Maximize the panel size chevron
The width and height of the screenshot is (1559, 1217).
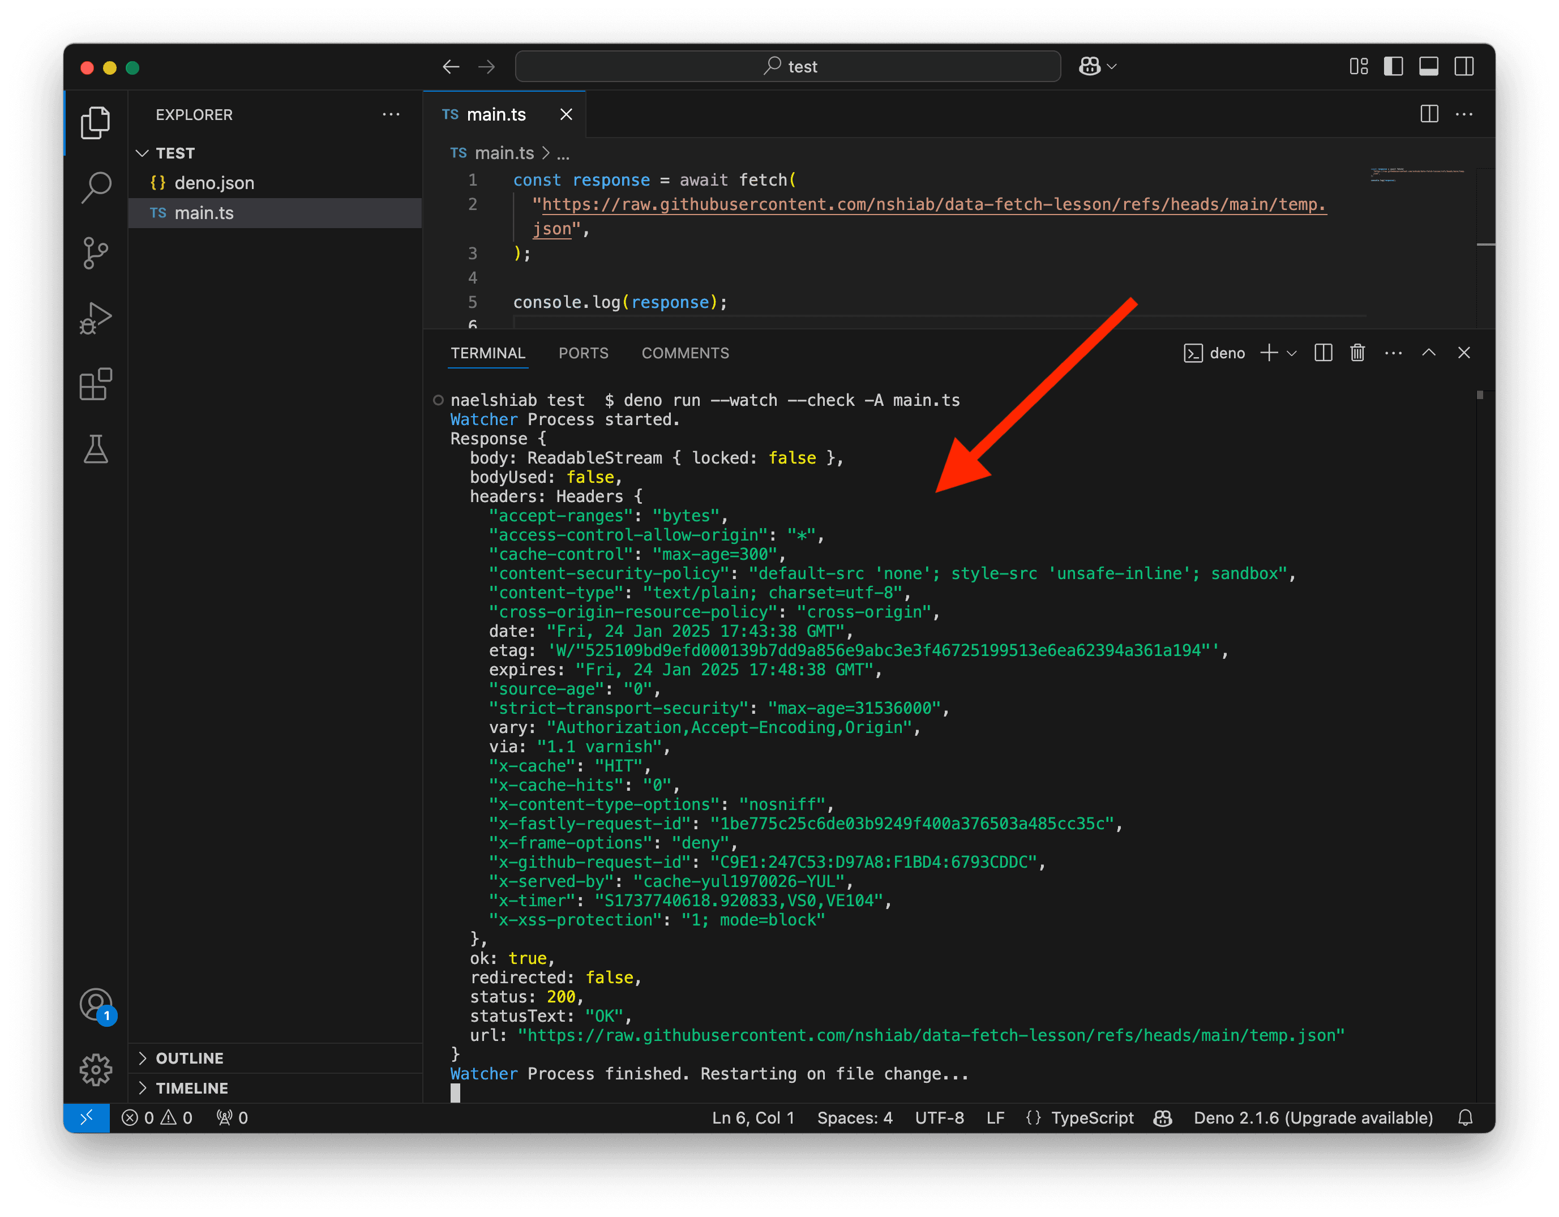1428,353
